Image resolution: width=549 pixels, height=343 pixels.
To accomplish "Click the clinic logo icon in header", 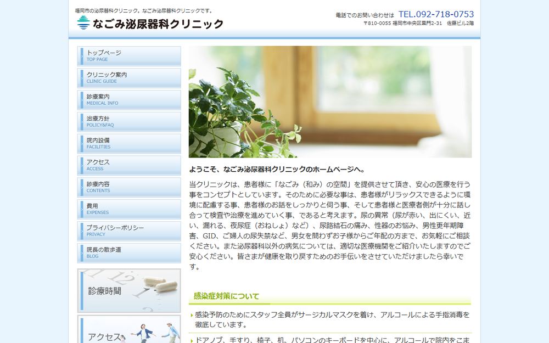I will tap(83, 23).
